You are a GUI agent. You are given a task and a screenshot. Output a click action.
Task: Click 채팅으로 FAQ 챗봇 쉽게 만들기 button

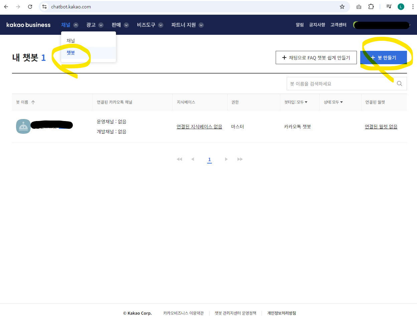click(x=316, y=58)
